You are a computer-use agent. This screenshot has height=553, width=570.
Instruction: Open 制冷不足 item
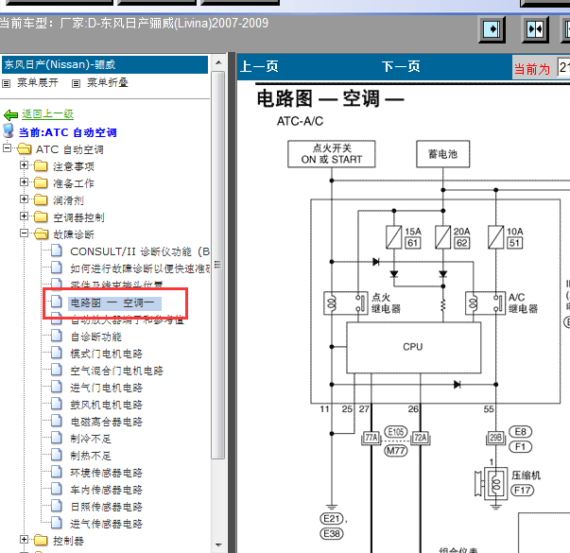91,439
